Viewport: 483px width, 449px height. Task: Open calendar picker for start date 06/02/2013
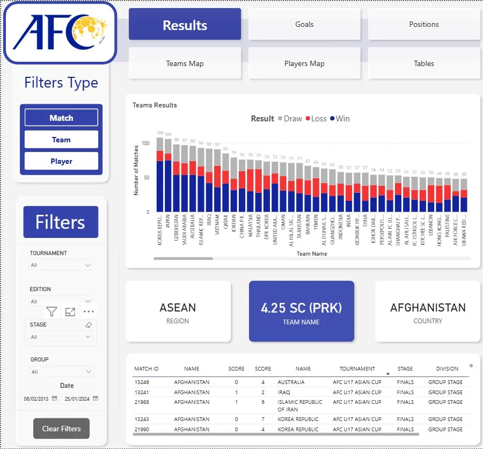55,398
